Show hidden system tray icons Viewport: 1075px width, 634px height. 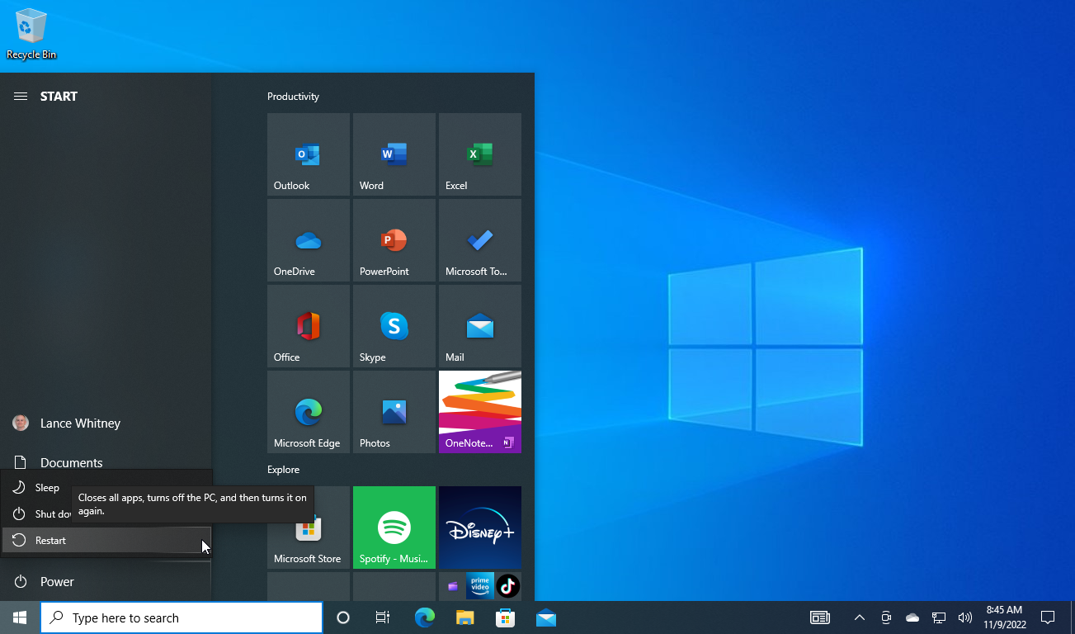(x=859, y=617)
